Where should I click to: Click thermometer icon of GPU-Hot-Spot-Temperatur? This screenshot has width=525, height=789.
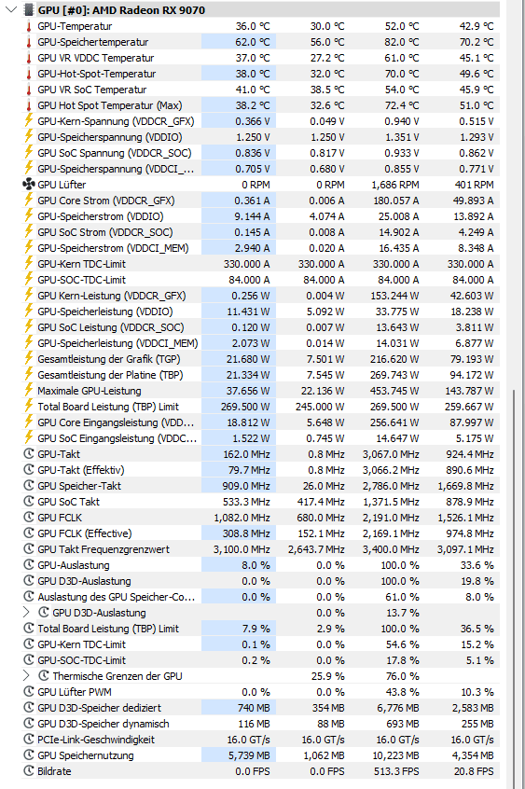(x=29, y=74)
